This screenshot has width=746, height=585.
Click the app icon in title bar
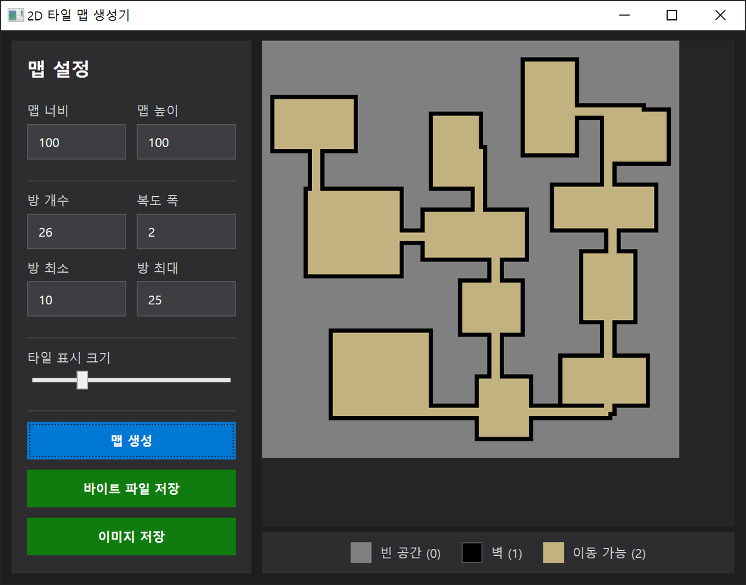coord(15,16)
